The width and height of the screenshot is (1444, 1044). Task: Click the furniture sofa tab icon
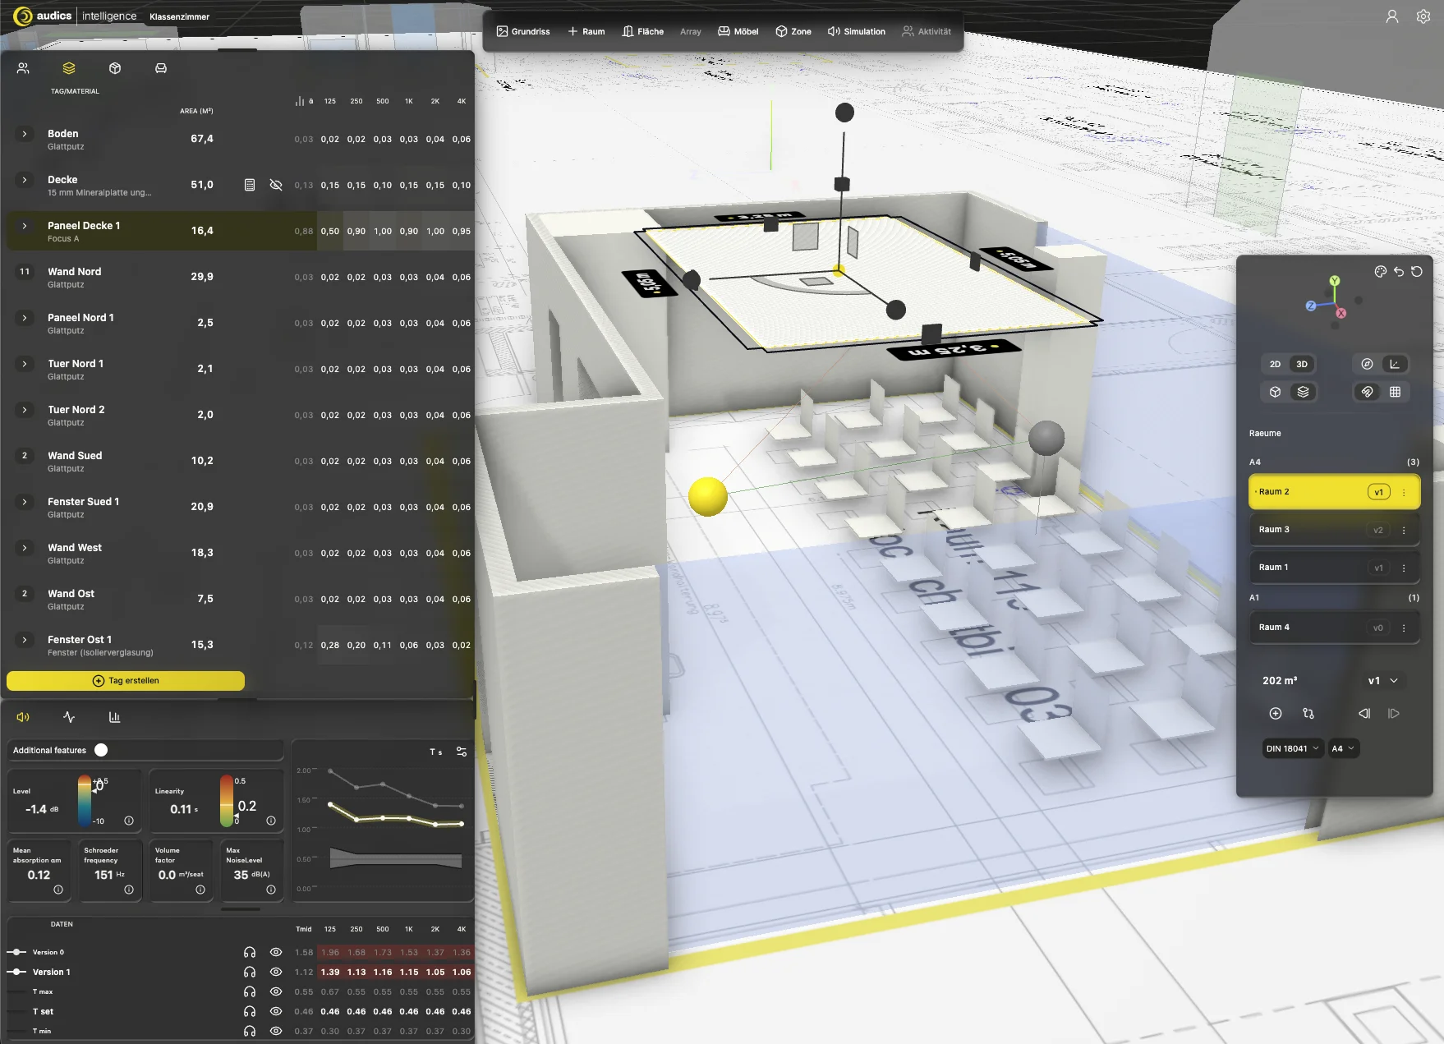click(x=161, y=68)
